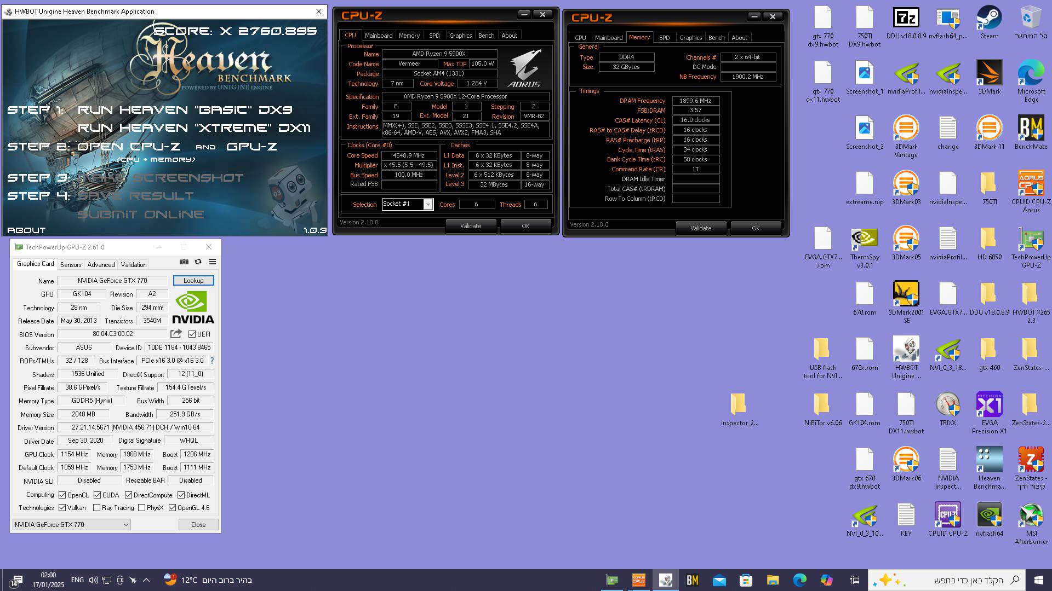Click the volume icon in system tray
The width and height of the screenshot is (1052, 591).
point(93,580)
